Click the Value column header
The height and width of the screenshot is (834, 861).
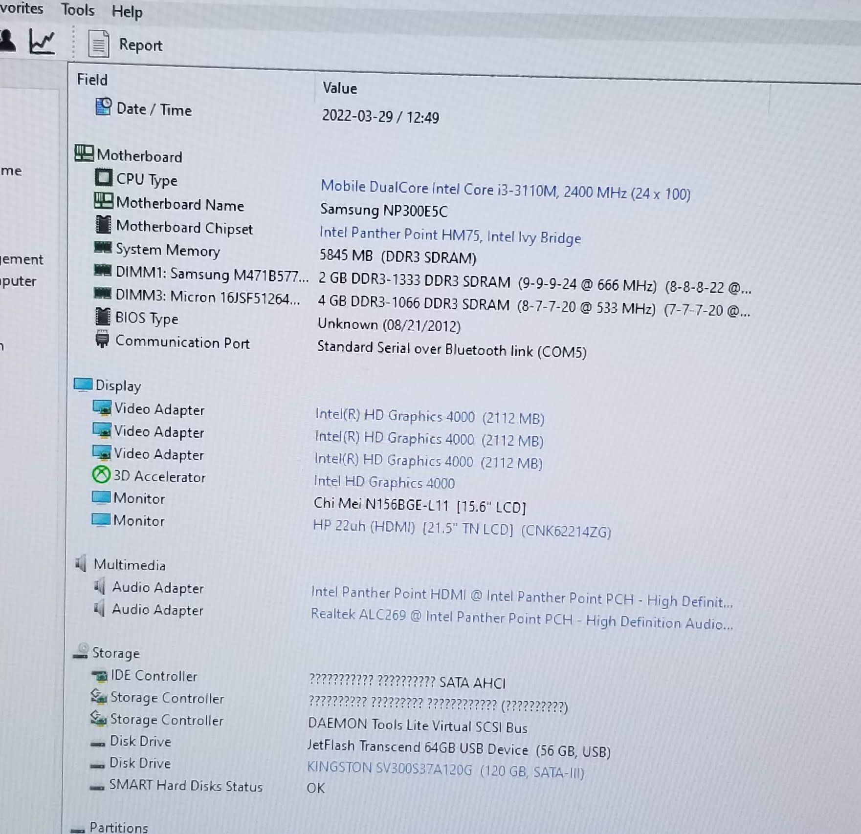(x=339, y=88)
